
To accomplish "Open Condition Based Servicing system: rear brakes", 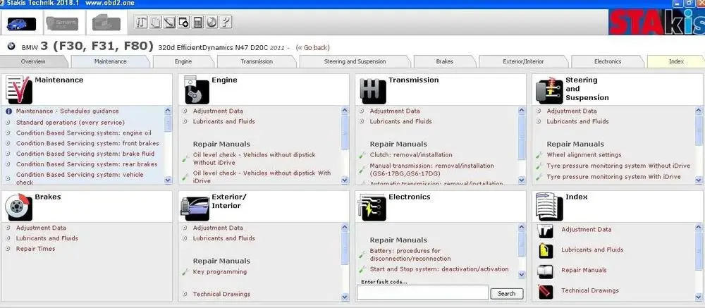I will 87,164.
